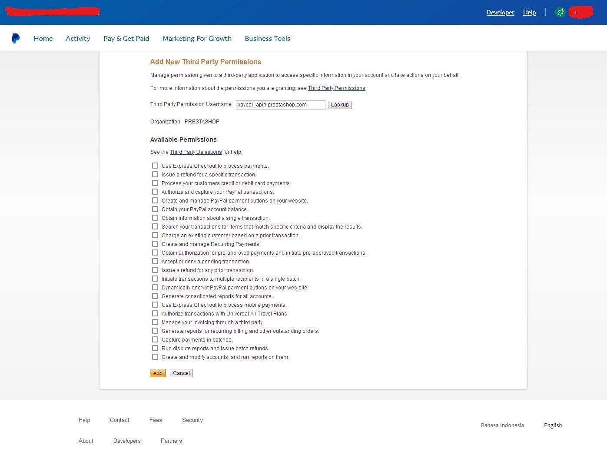This screenshot has height=455, width=607.
Task: Check Capture payments in batches
Action: 155,339
